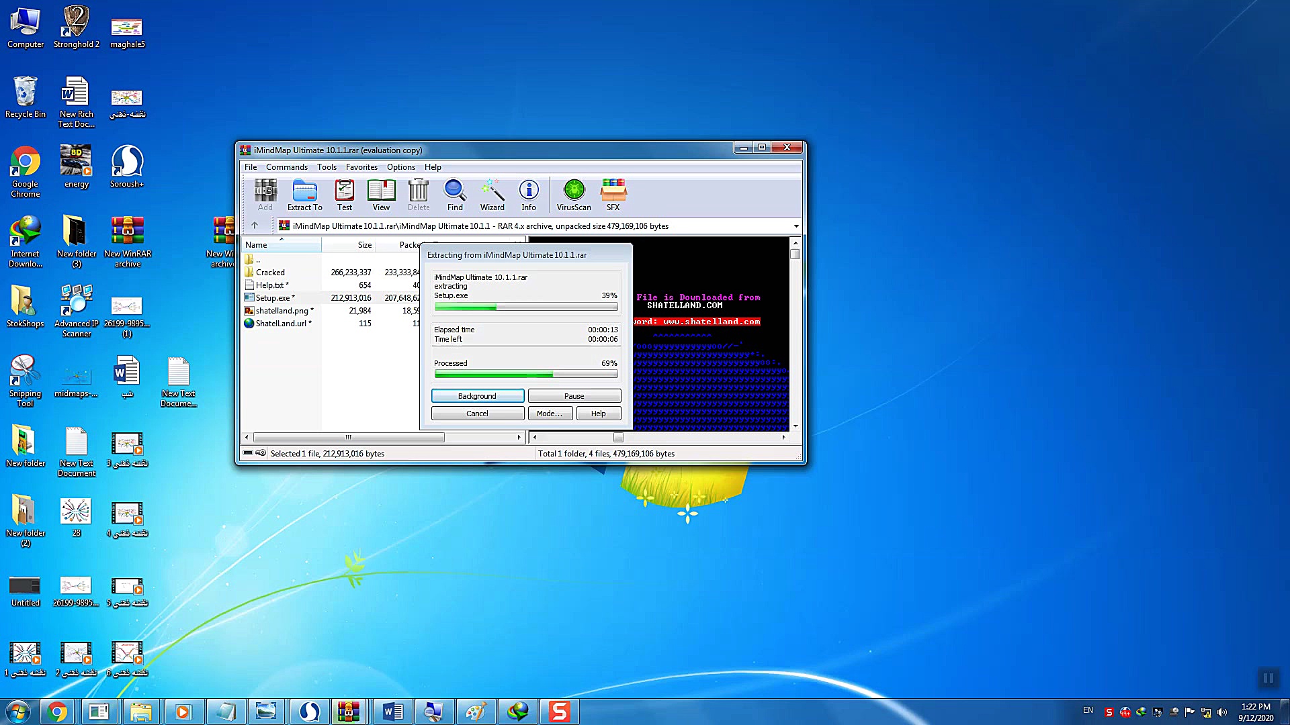
Task: Select the parent folder '..' row
Action: tap(331, 260)
